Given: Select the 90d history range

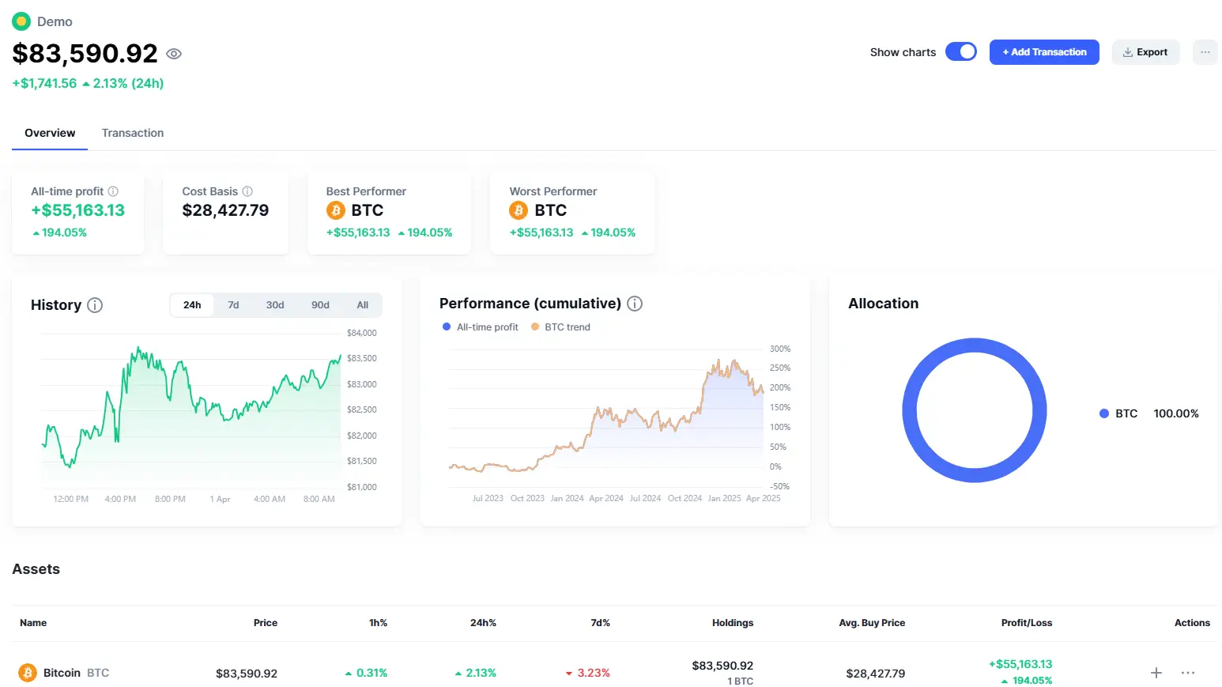Looking at the screenshot, I should click(320, 305).
